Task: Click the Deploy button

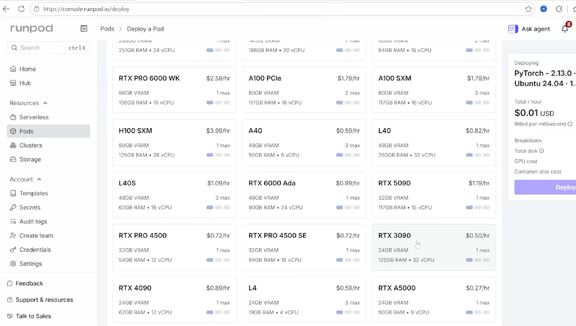Action: tap(545, 187)
